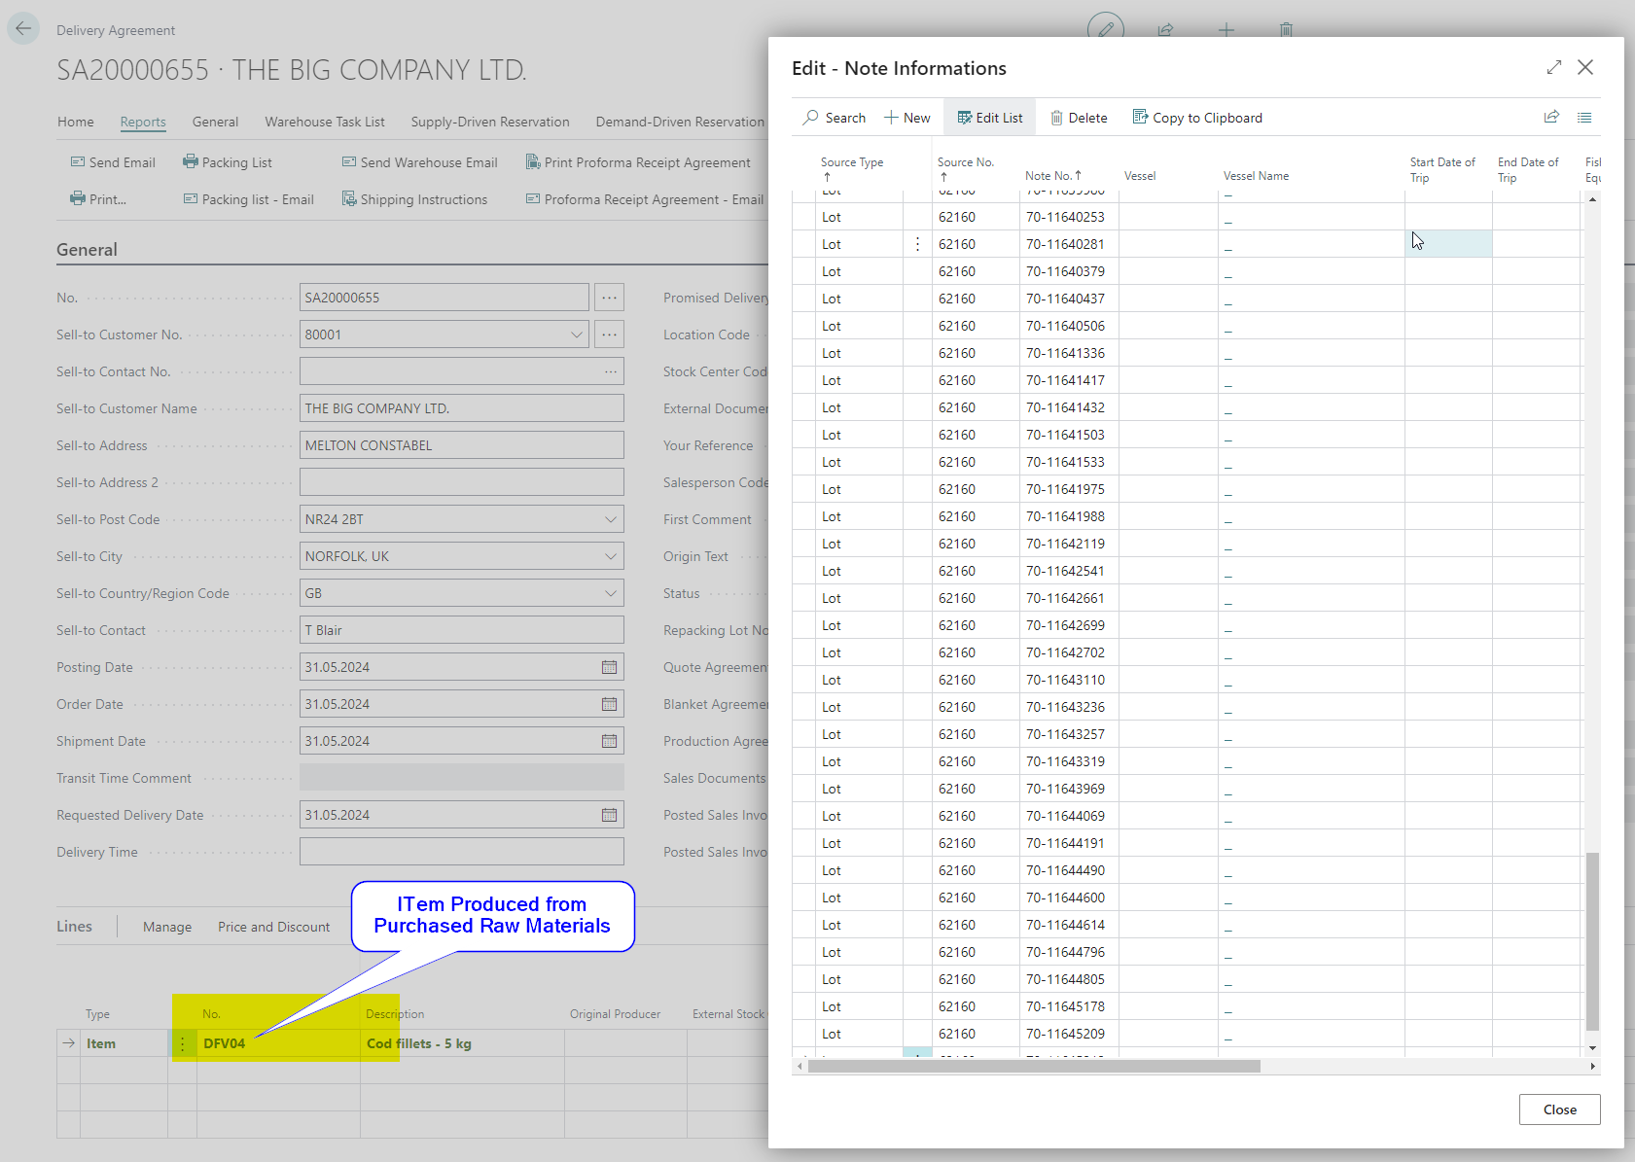Open list view options icon
1635x1162 pixels.
[x=1584, y=118]
